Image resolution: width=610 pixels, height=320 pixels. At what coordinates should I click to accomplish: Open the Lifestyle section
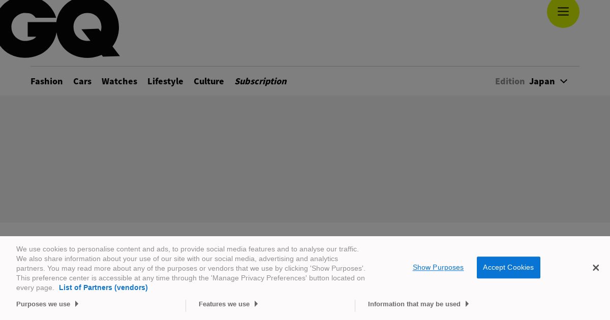165,81
